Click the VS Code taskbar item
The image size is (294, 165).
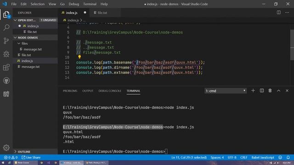coord(72,163)
